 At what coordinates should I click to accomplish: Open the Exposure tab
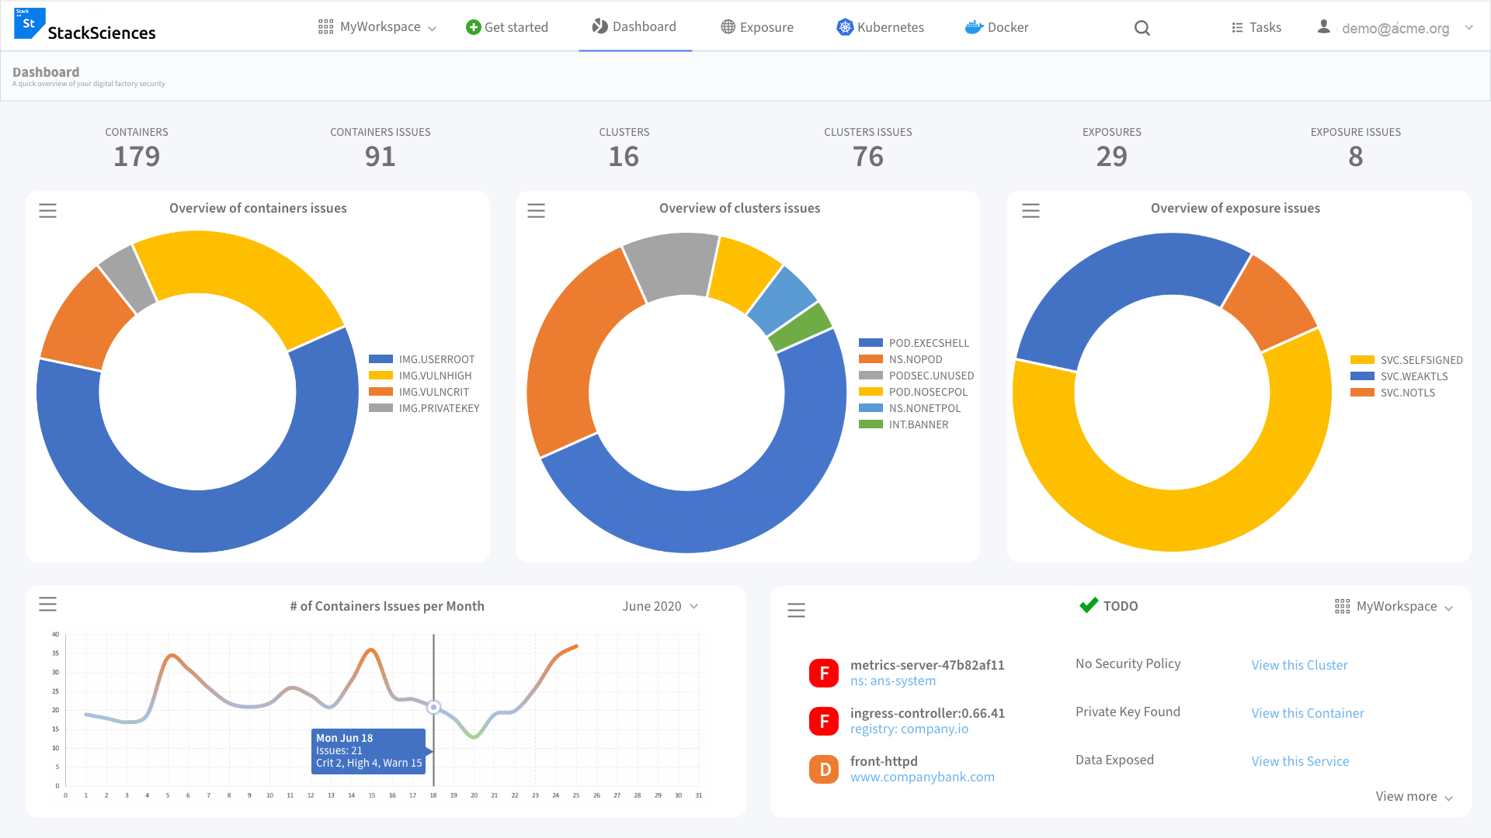(x=756, y=27)
